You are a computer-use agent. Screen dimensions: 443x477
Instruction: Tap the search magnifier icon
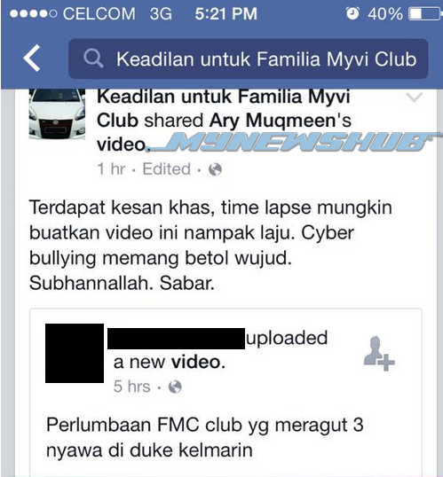click(x=93, y=59)
